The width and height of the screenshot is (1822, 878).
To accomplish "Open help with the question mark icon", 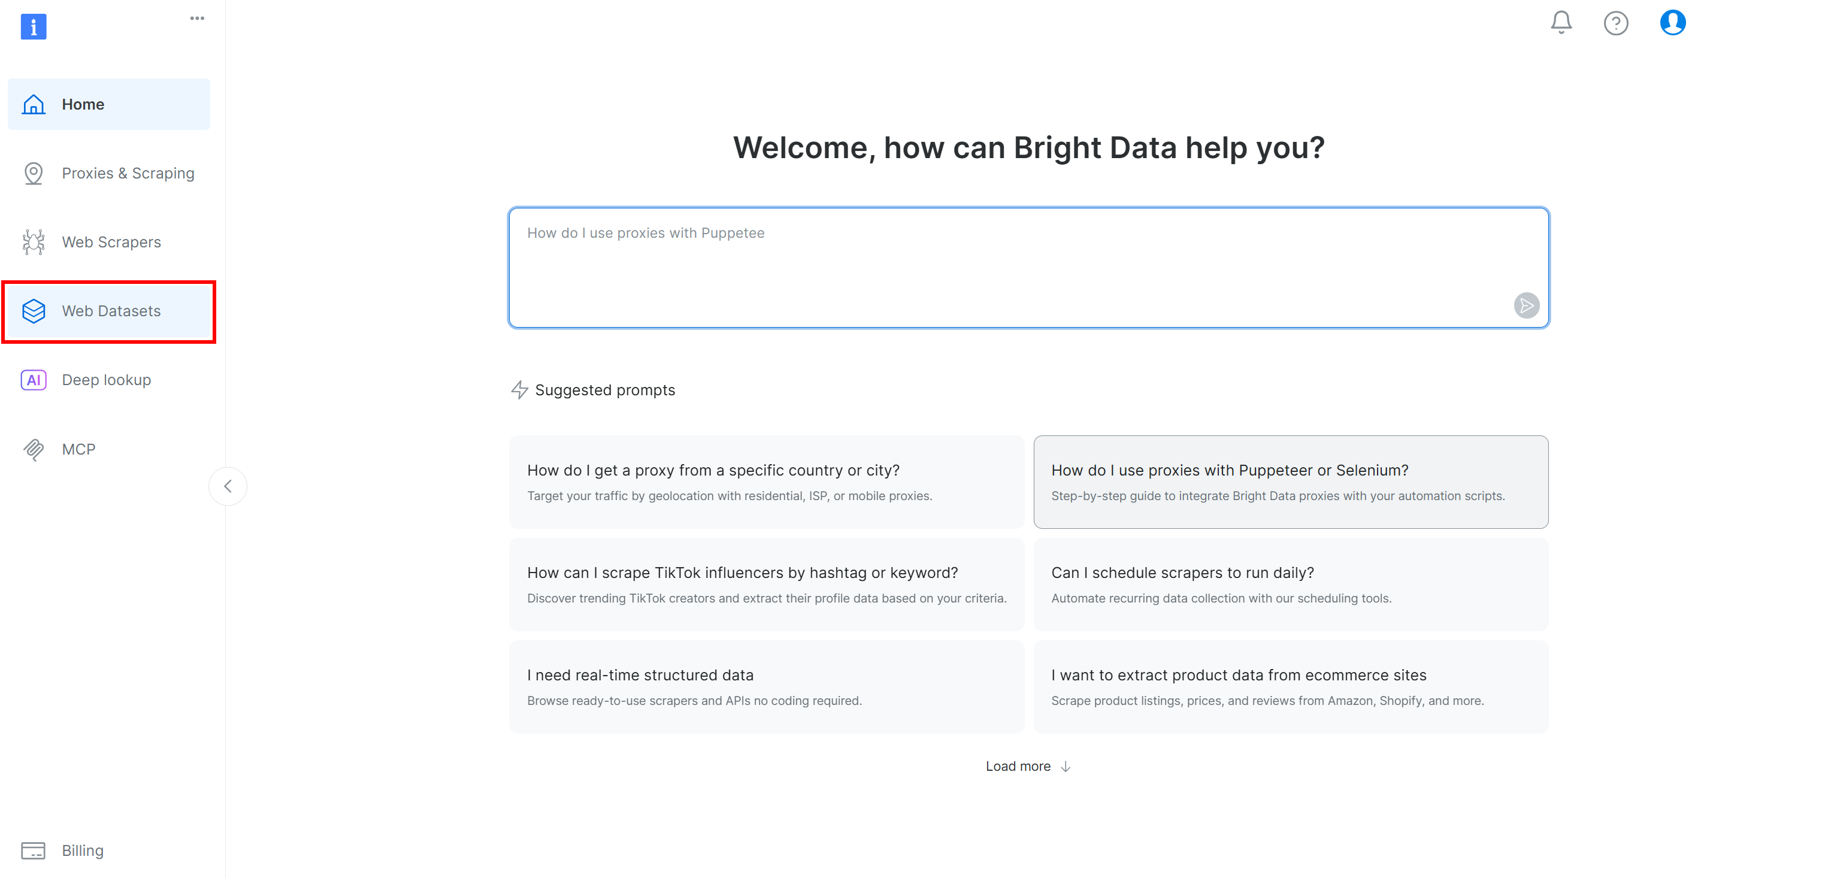I will 1616,23.
